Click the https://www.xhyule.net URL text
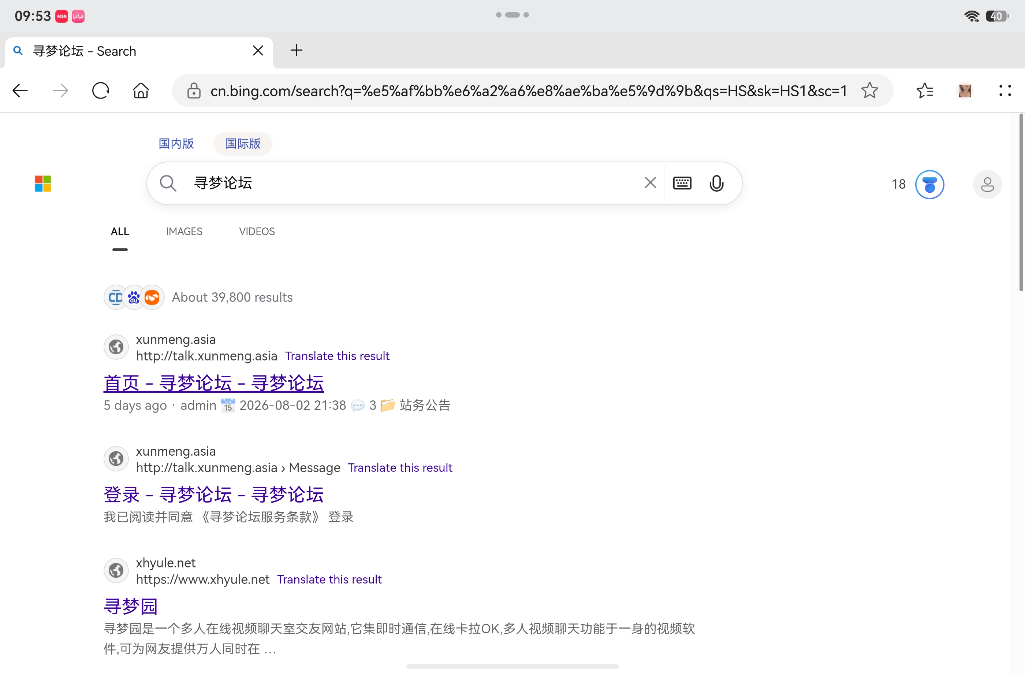This screenshot has height=674, width=1025. pyautogui.click(x=203, y=579)
